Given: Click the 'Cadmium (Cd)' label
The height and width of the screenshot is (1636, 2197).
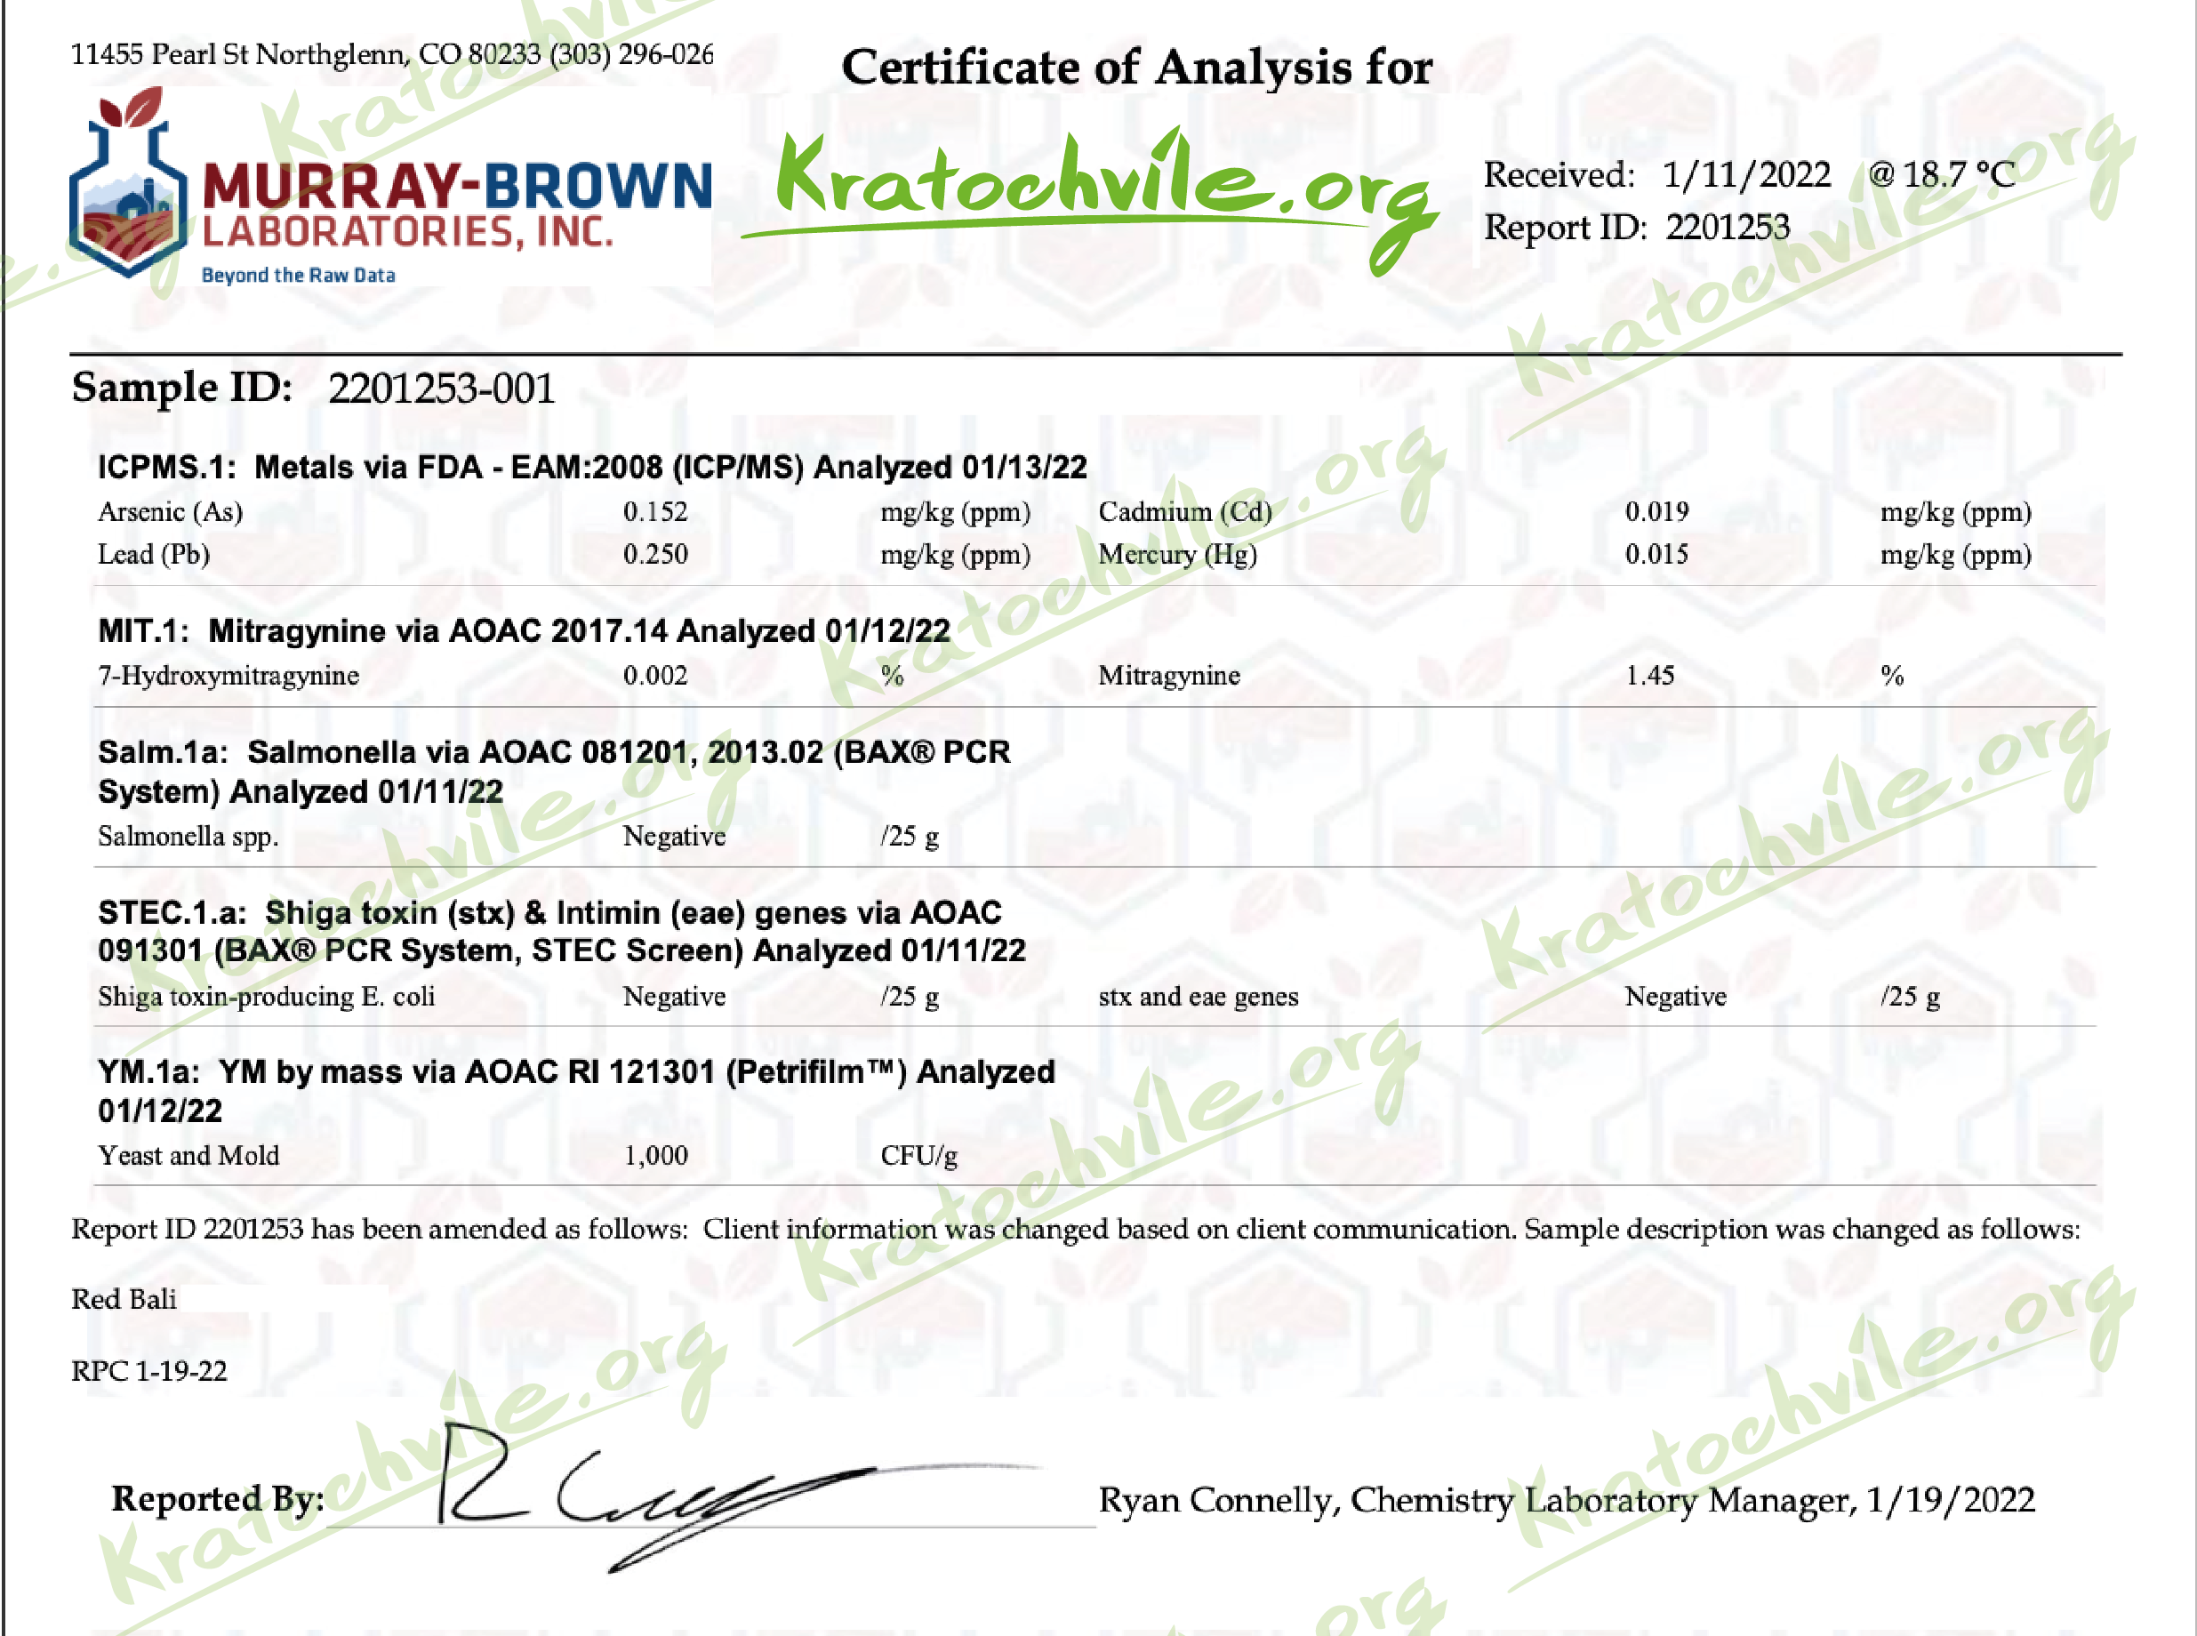Looking at the screenshot, I should pyautogui.click(x=1184, y=512).
